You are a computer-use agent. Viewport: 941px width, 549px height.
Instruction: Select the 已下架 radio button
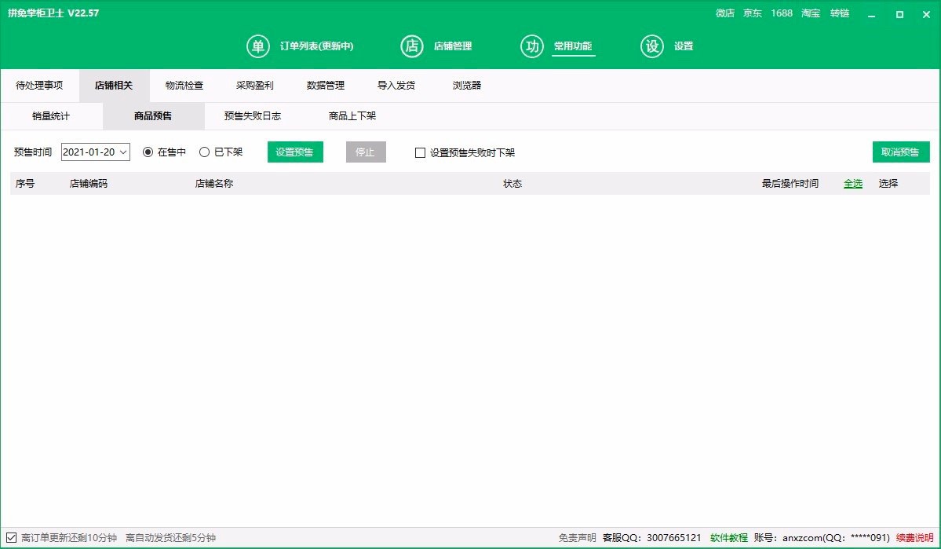point(204,152)
